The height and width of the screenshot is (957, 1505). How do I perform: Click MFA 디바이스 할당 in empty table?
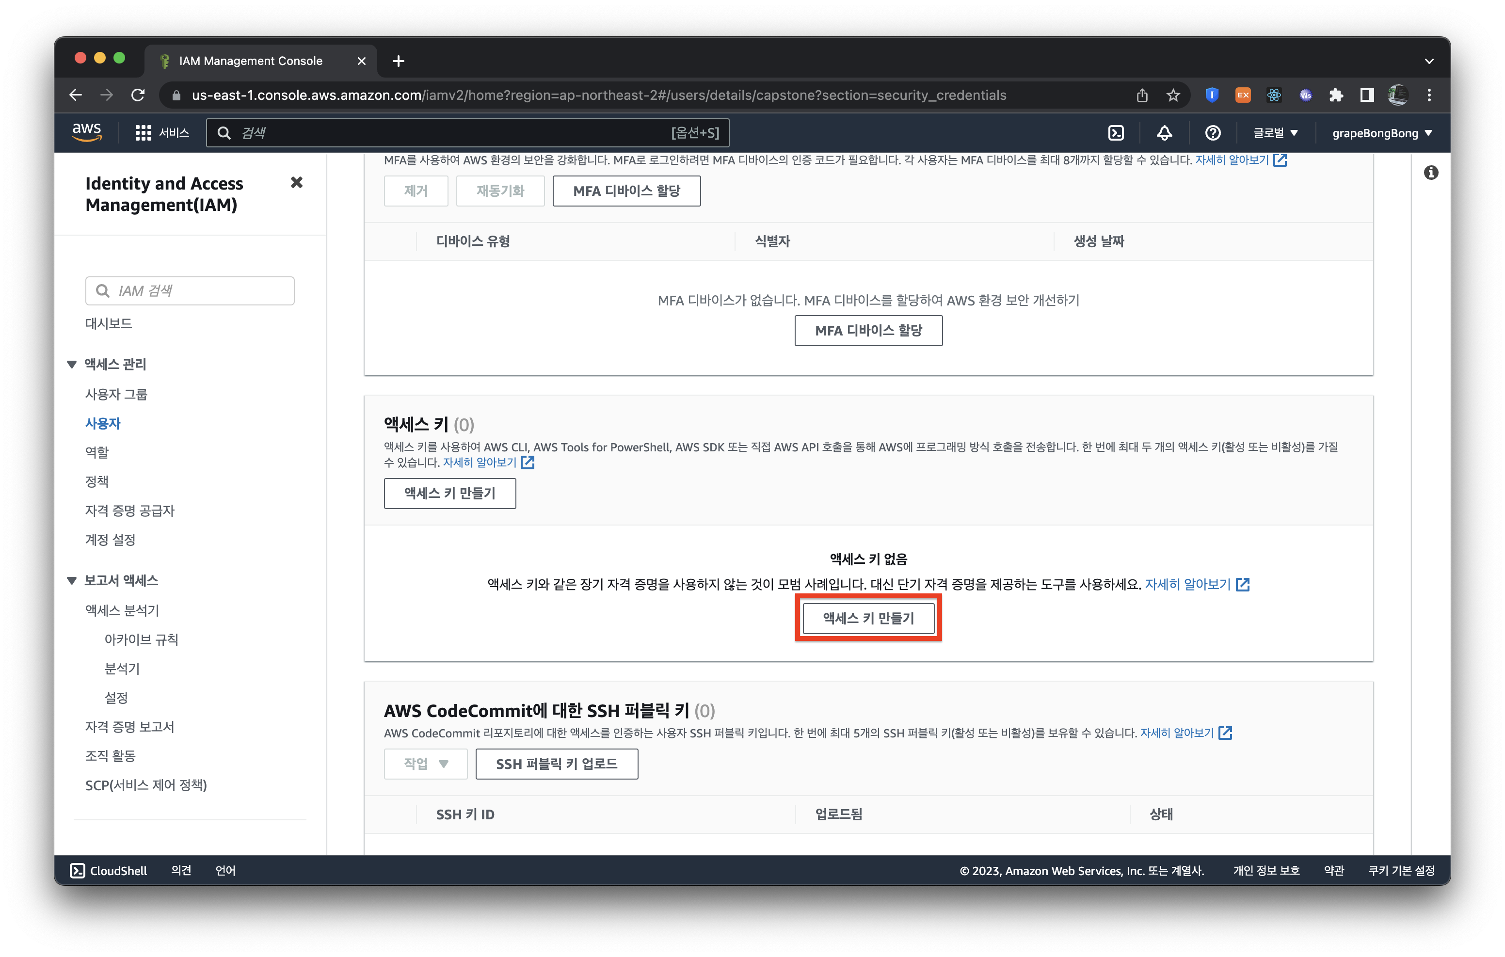point(868,330)
